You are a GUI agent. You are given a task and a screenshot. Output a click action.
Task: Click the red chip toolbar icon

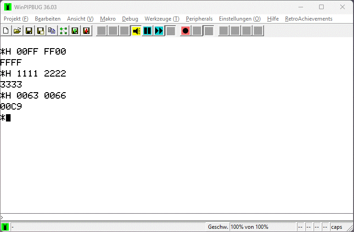pyautogui.click(x=86, y=31)
